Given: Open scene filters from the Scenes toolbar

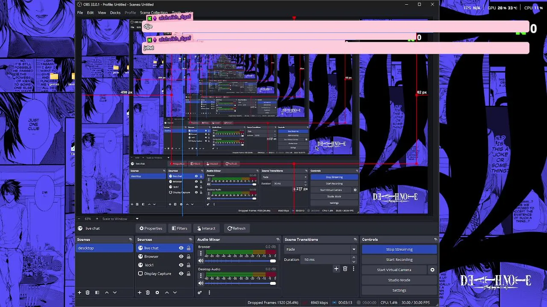Looking at the screenshot, I should [97, 293].
